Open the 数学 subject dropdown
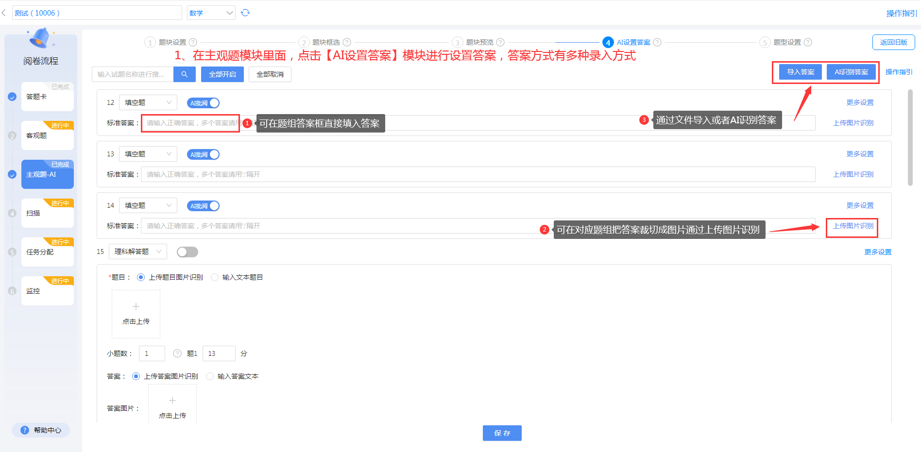This screenshot has width=921, height=452. (x=211, y=13)
